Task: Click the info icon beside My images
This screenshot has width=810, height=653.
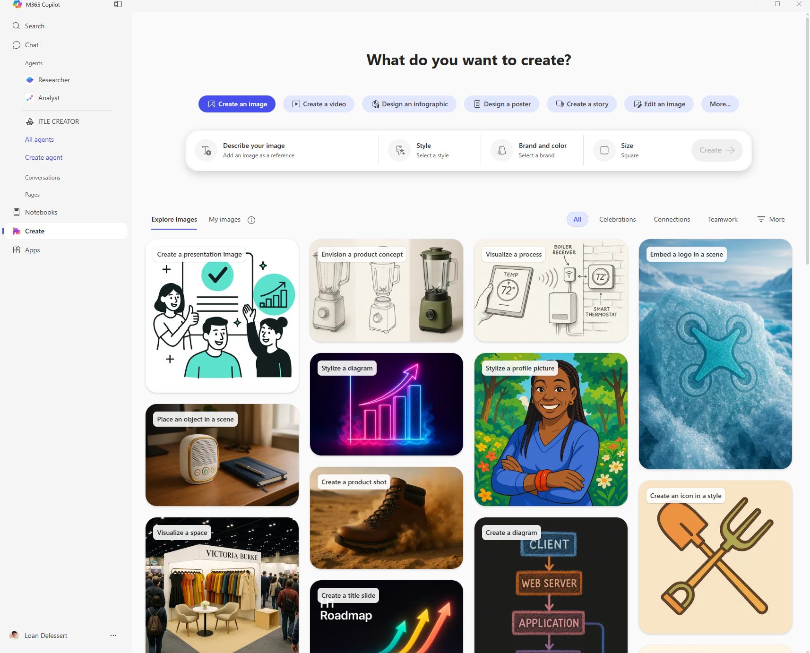Action: click(x=251, y=220)
